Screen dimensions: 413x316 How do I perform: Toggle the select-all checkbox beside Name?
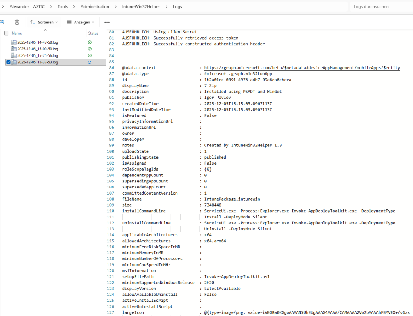pyautogui.click(x=6, y=33)
